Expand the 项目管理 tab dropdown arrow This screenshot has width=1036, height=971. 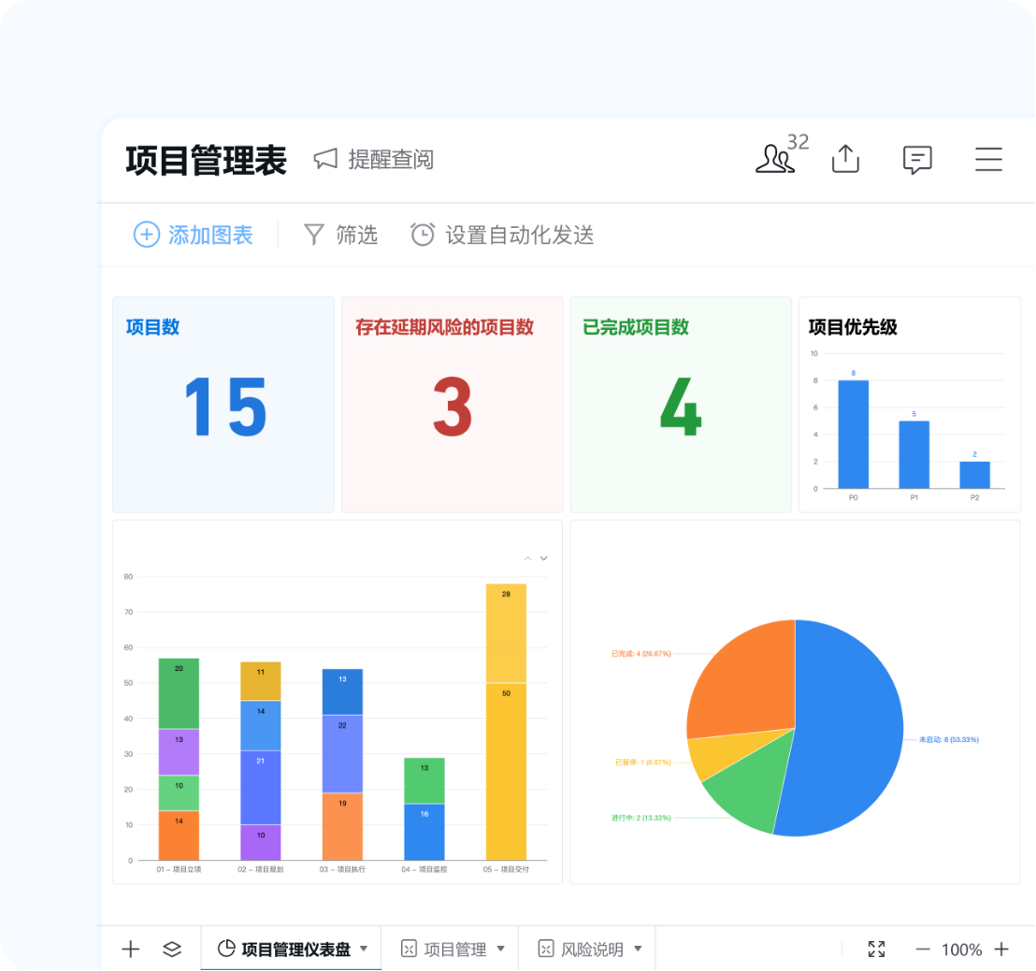tap(500, 949)
